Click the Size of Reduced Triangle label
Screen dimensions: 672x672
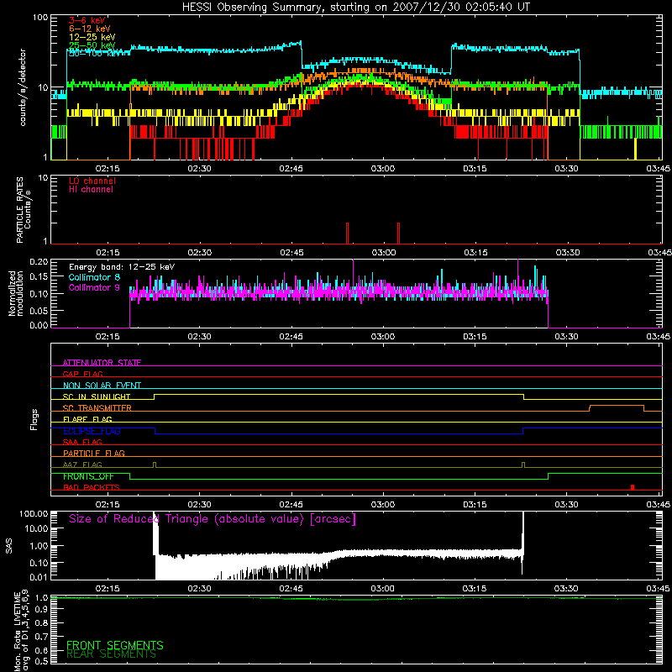(213, 519)
